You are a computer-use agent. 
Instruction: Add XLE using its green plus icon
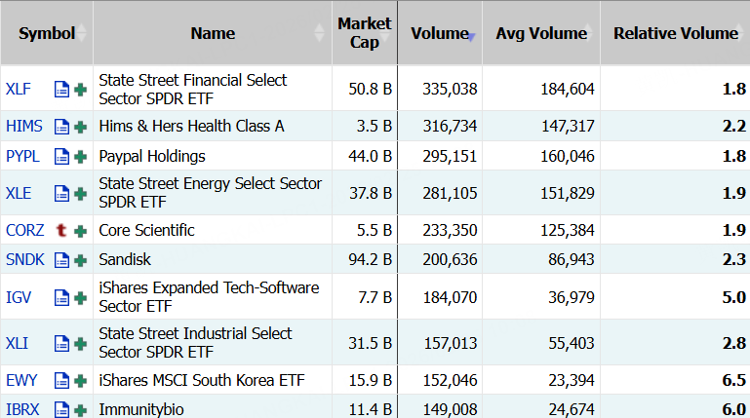click(80, 193)
